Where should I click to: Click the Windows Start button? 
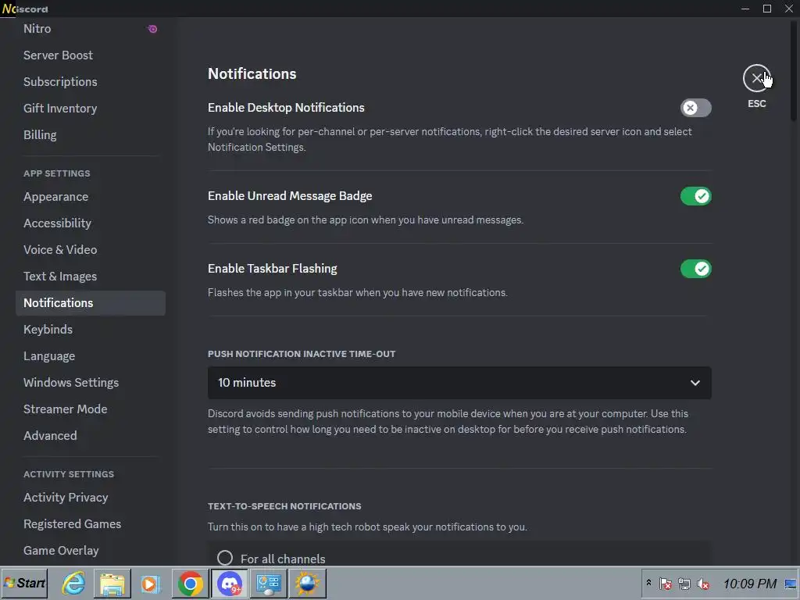[x=24, y=583]
